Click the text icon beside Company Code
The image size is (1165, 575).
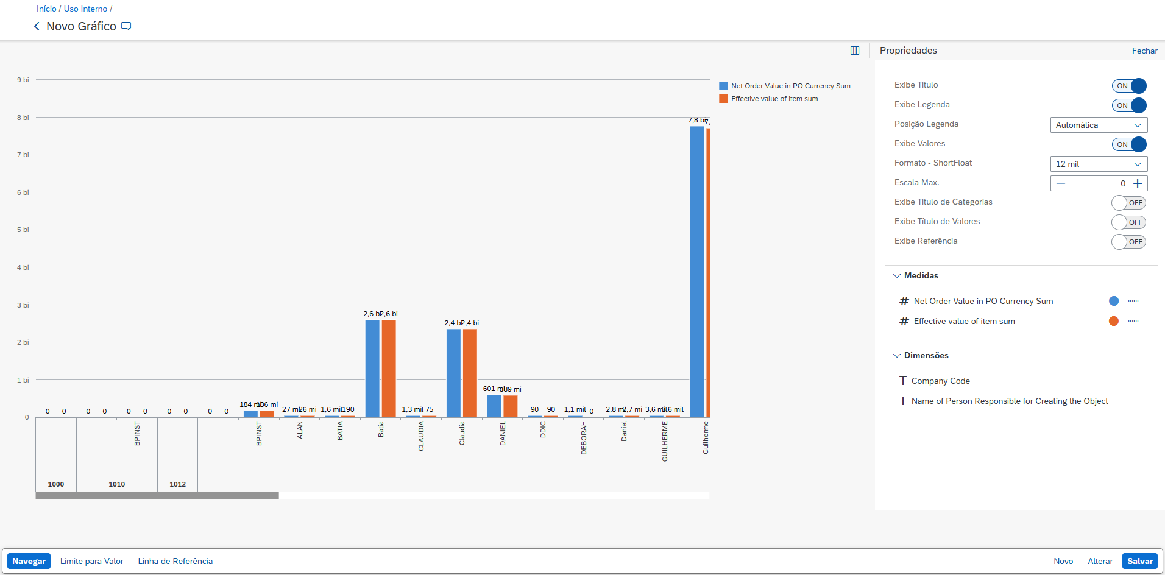pyautogui.click(x=902, y=381)
